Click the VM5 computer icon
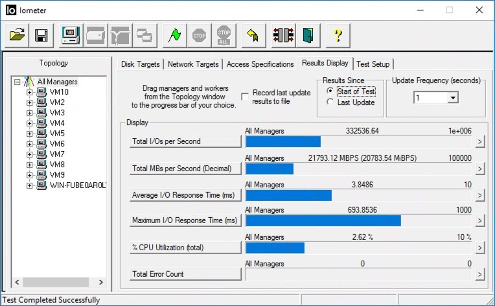The image size is (495, 306). (41, 134)
